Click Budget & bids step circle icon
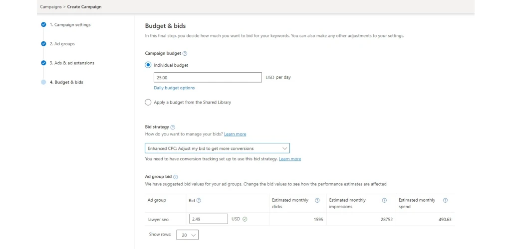 click(43, 82)
